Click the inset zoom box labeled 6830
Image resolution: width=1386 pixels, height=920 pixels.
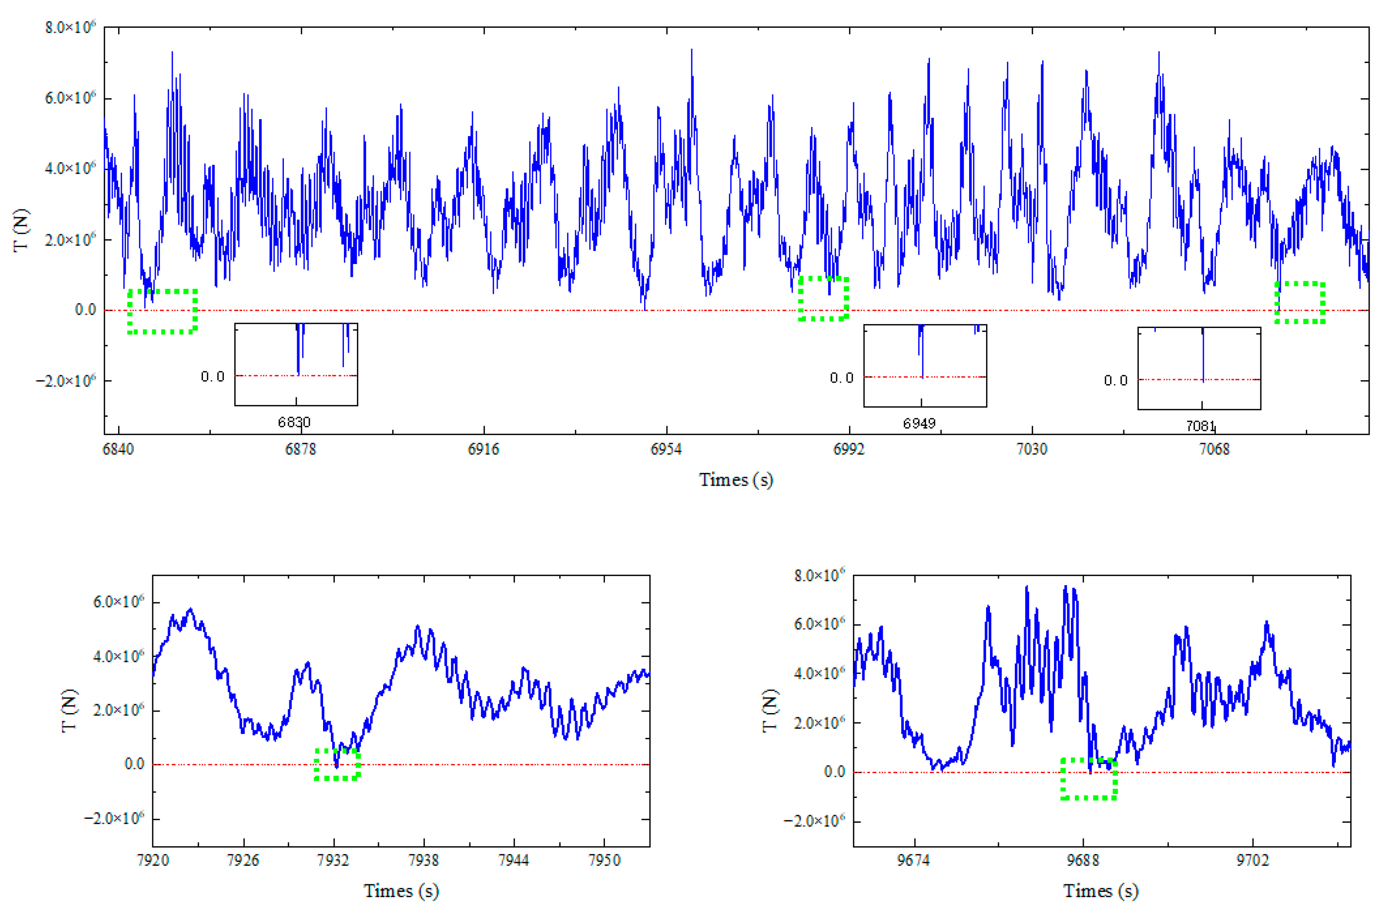tap(296, 364)
